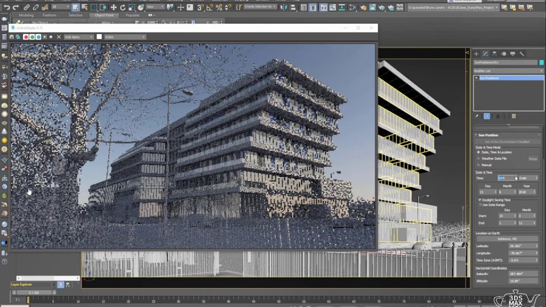Screen dimensions: 546x307
Task: Switch to the Object Paint ribbon tab
Action: click(104, 15)
